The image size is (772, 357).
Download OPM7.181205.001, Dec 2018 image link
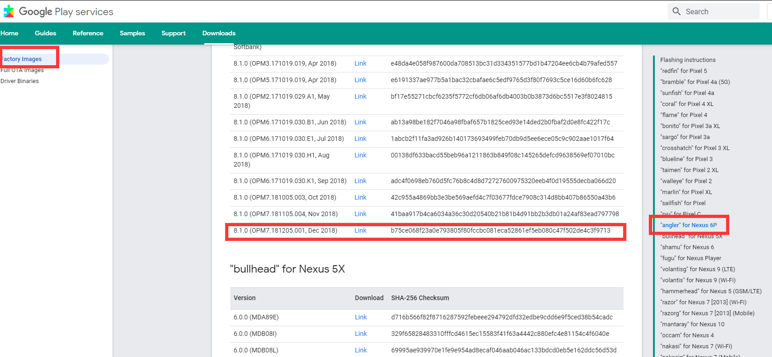(360, 230)
